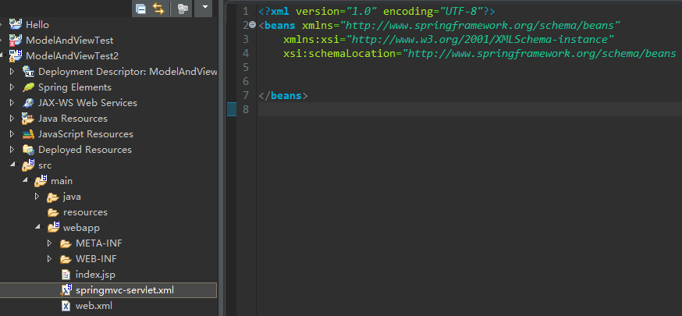The width and height of the screenshot is (682, 316).
Task: Click the resources folder icon
Action: pos(53,212)
